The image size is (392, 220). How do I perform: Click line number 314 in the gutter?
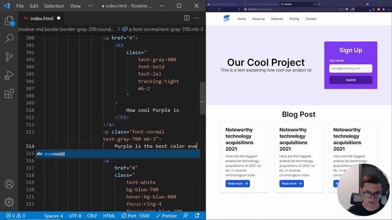click(x=30, y=146)
